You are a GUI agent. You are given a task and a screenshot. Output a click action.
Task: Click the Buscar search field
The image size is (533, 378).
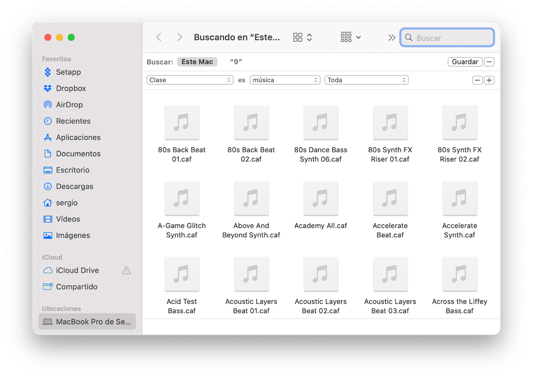pos(447,38)
